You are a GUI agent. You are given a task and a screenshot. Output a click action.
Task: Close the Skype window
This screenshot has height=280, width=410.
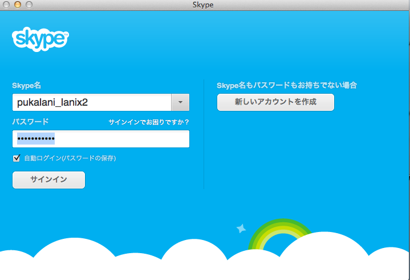pos(6,5)
